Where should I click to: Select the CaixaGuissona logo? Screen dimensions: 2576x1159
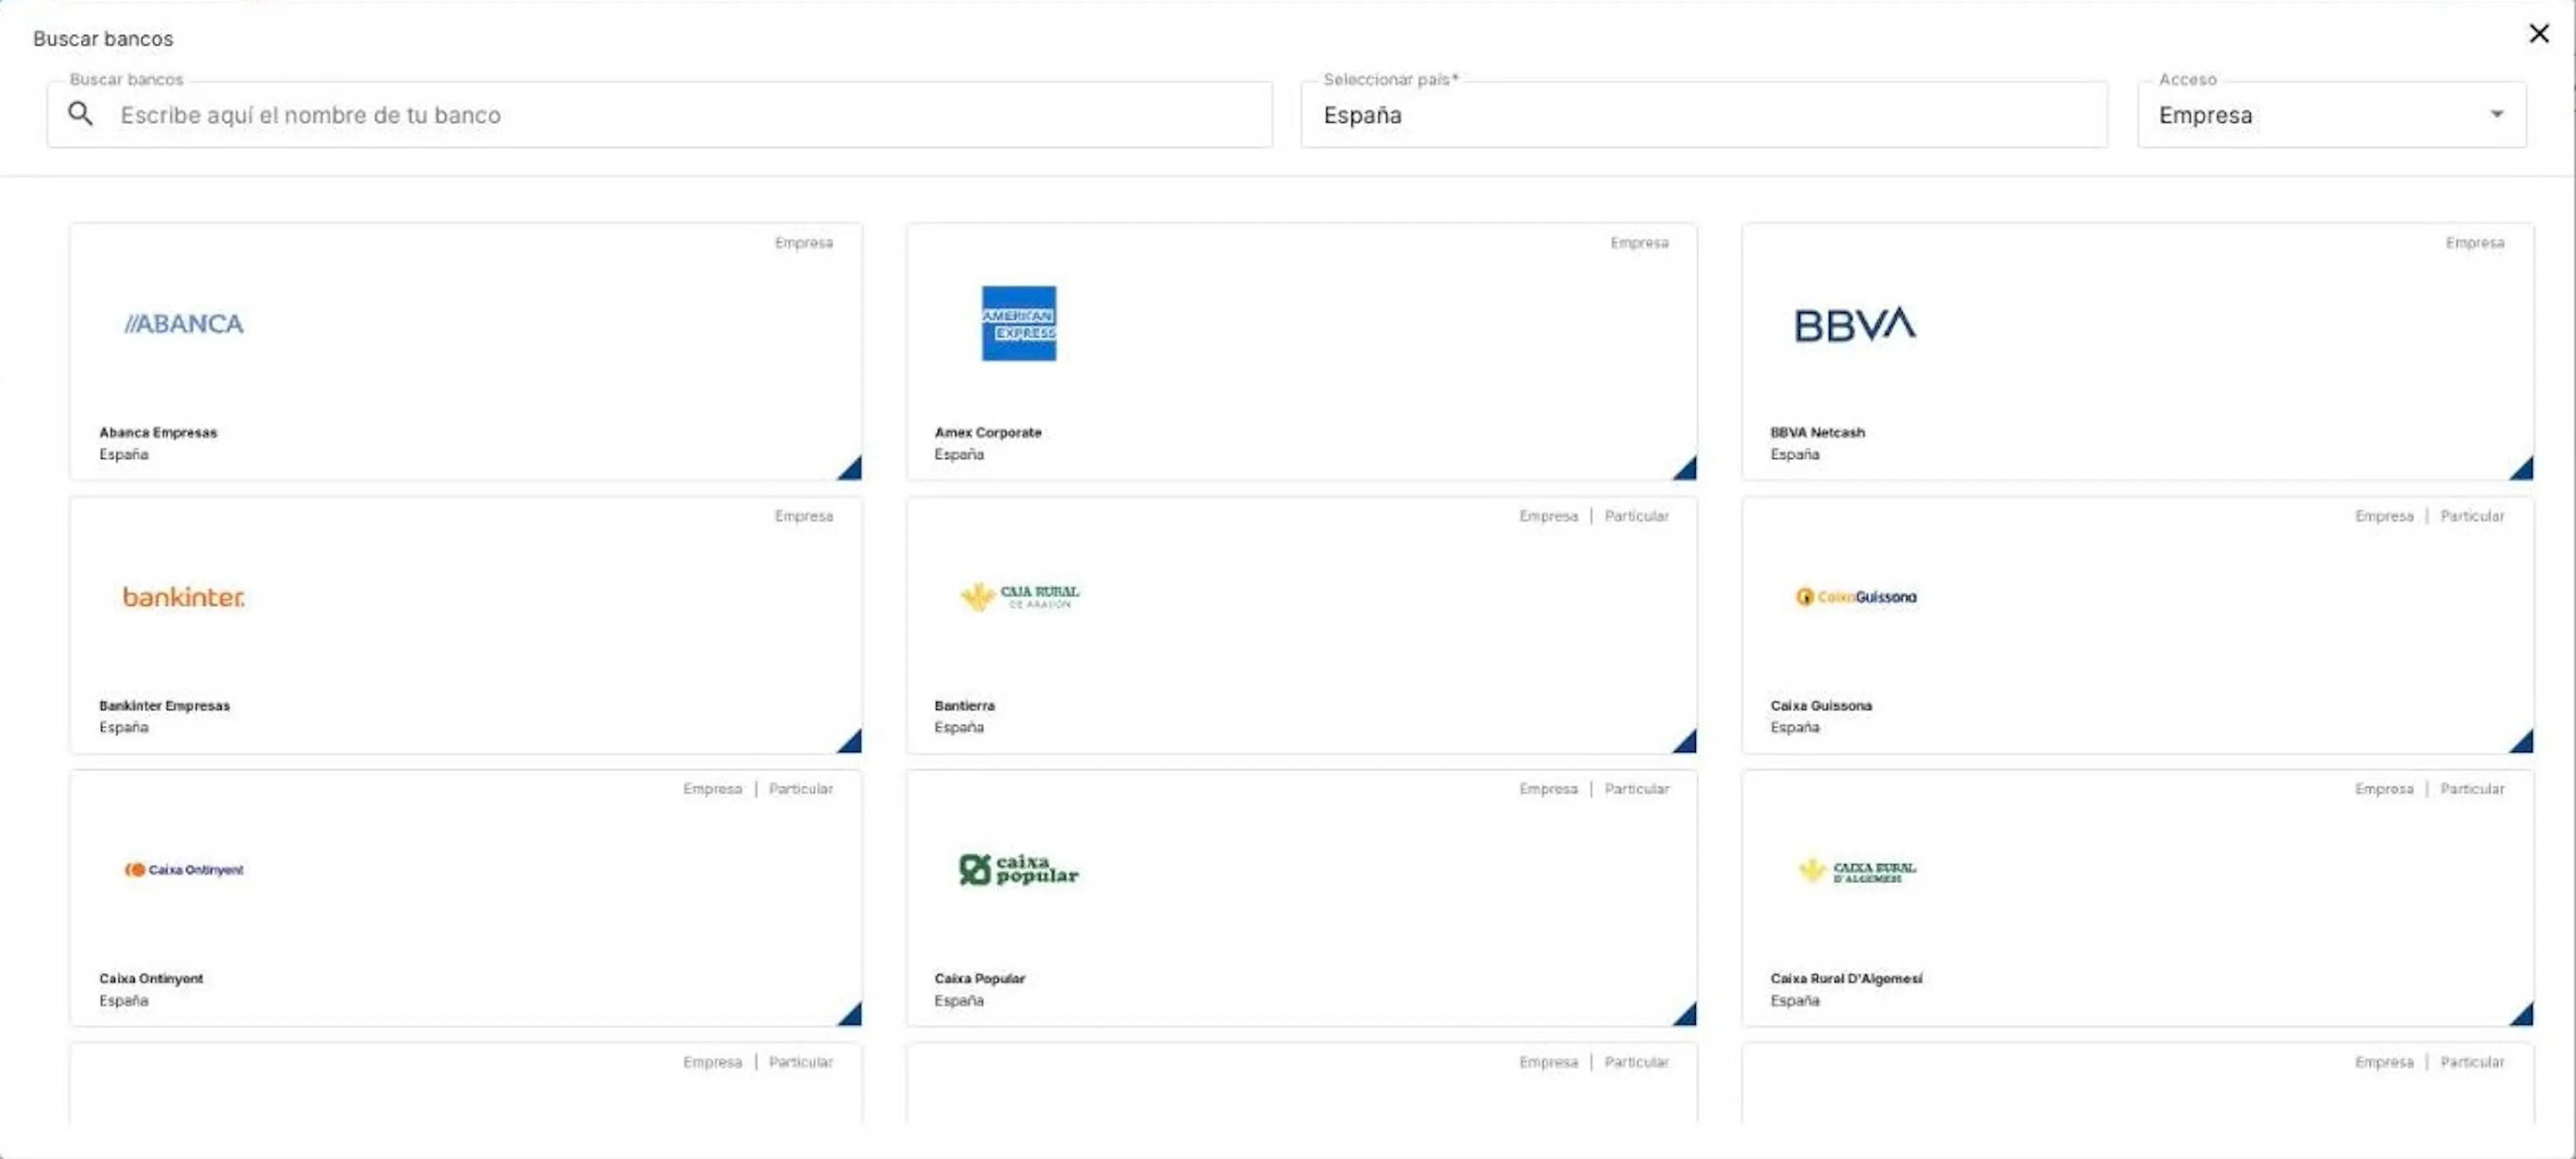(1856, 597)
